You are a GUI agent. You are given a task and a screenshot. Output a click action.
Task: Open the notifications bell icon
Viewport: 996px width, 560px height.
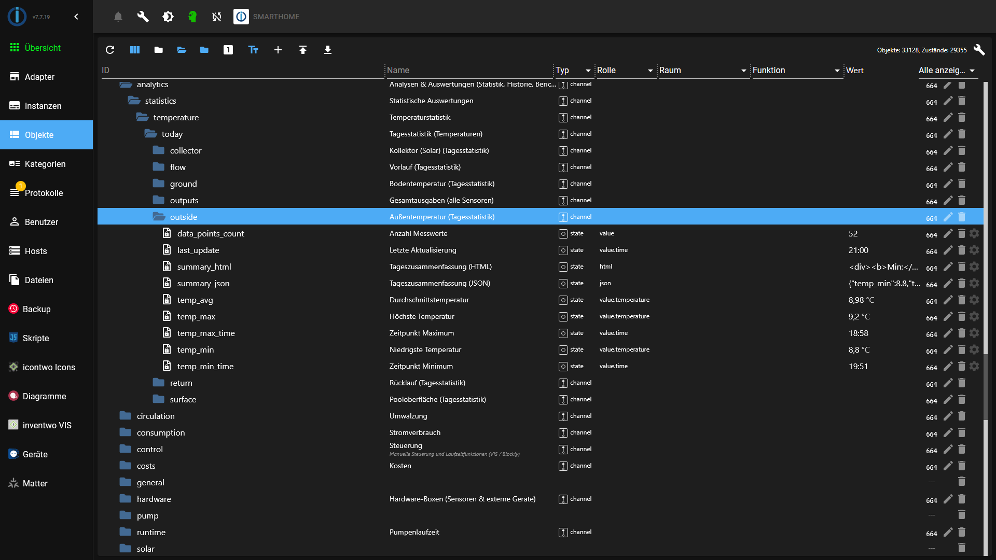pos(118,17)
